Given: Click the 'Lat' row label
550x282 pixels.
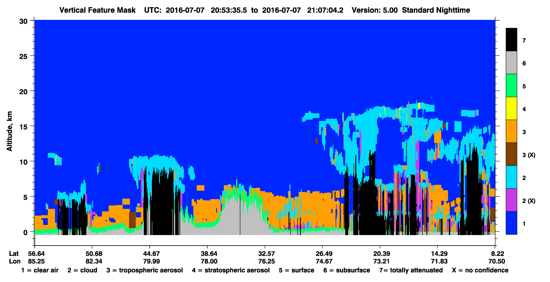Looking at the screenshot, I should point(14,254).
